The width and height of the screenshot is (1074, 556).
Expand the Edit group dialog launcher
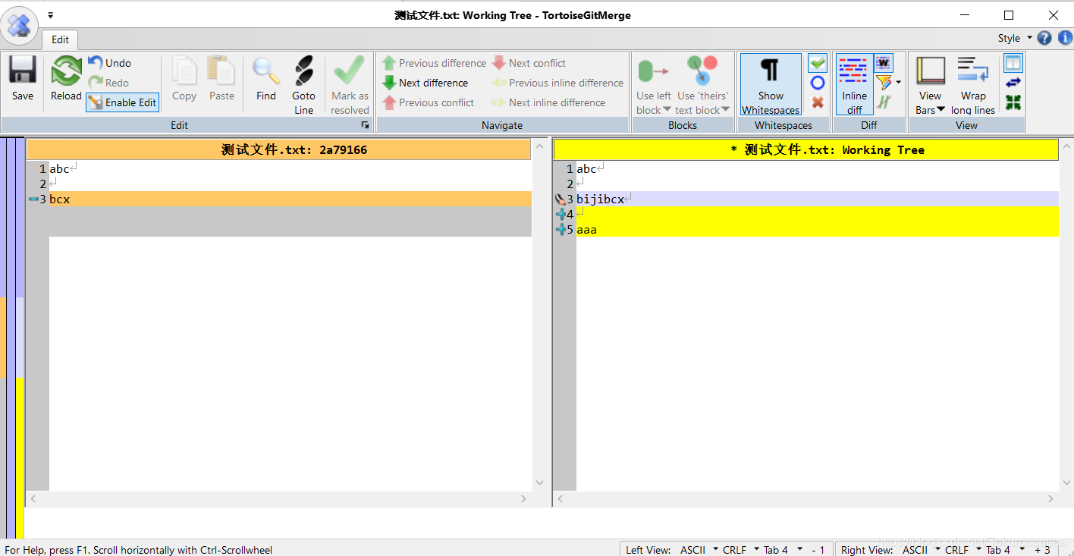(x=365, y=125)
